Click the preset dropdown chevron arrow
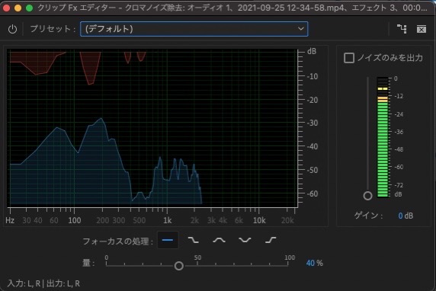This screenshot has height=291, width=436. [x=300, y=29]
